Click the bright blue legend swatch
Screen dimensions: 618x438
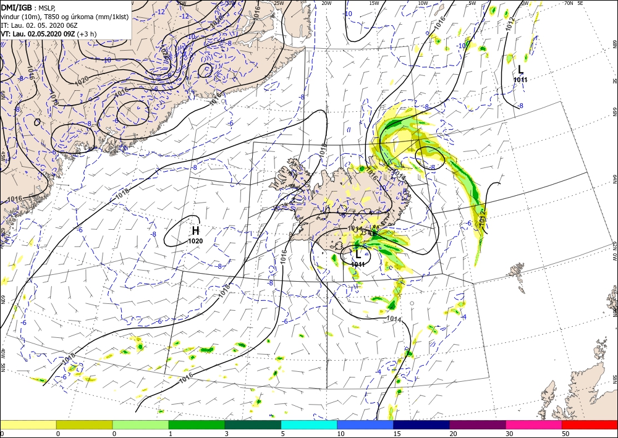(365, 424)
